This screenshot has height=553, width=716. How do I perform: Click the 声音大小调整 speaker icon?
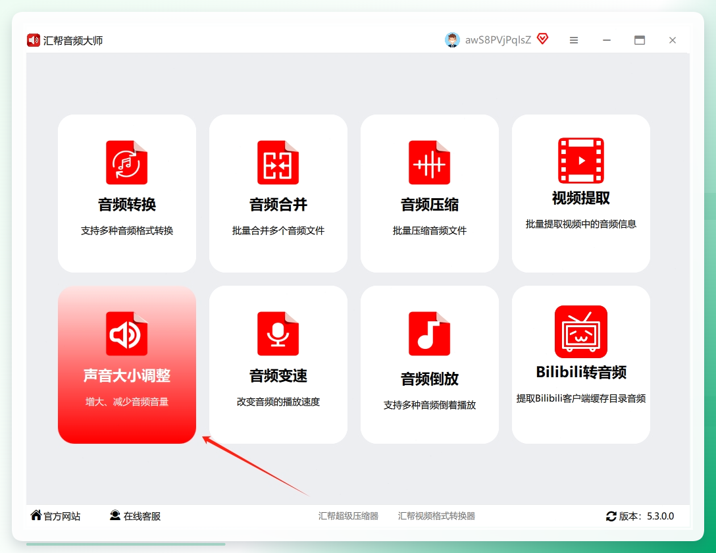[x=126, y=334]
